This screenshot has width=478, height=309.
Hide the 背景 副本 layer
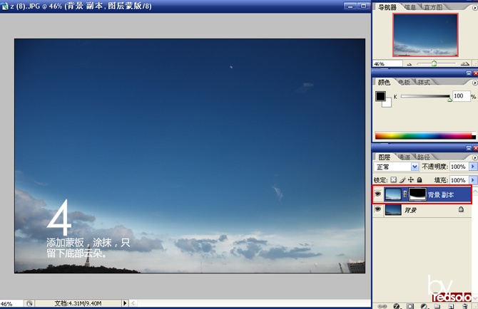pyautogui.click(x=378, y=194)
